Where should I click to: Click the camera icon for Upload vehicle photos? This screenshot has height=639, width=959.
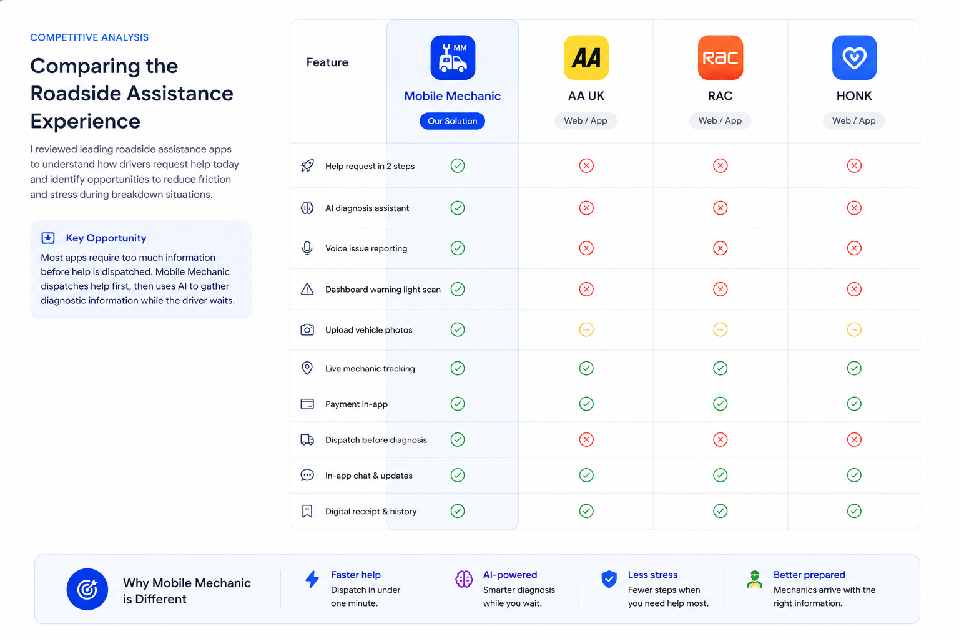pos(307,329)
